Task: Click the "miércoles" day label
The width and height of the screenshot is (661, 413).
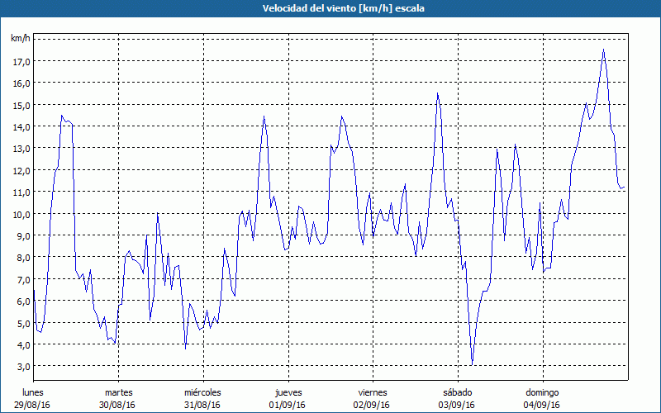Action: 202,392
